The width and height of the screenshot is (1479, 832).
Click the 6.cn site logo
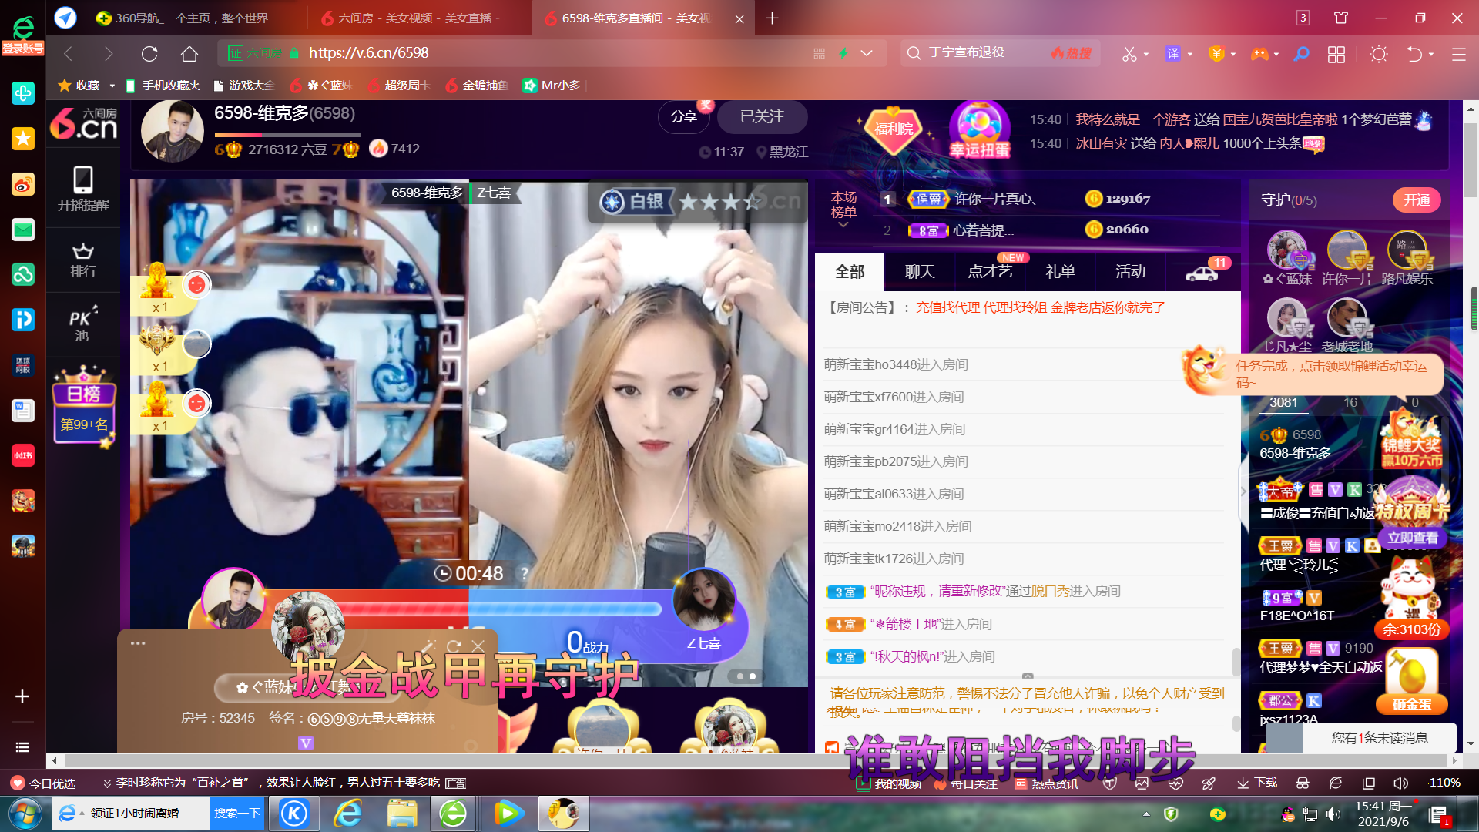84,123
